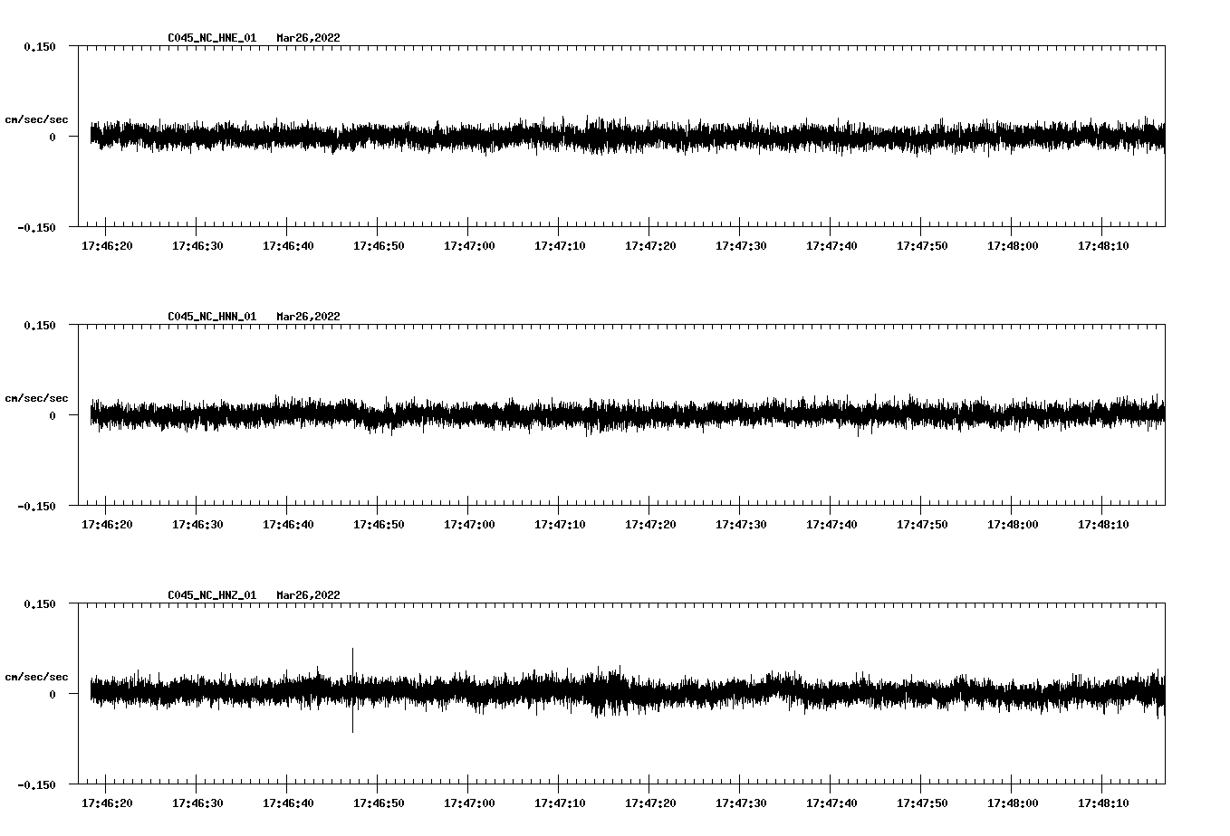
Task: Click the 17:48:10 time label under HNE plot
Action: point(1103,246)
